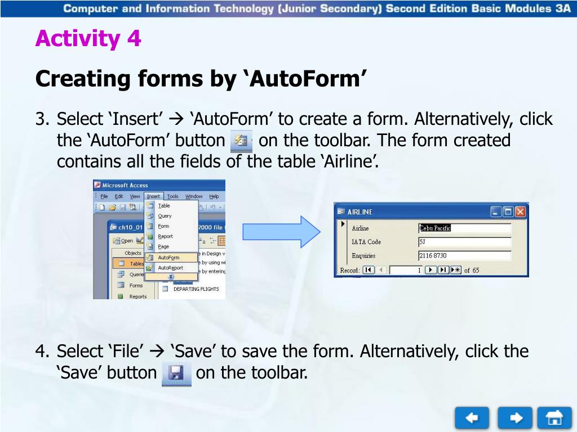Click the Microsoft Access key icon in title bar
The image size is (577, 432).
click(x=97, y=185)
